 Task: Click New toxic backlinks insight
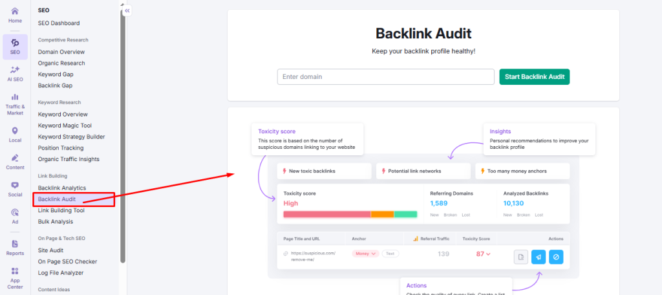coord(325,171)
